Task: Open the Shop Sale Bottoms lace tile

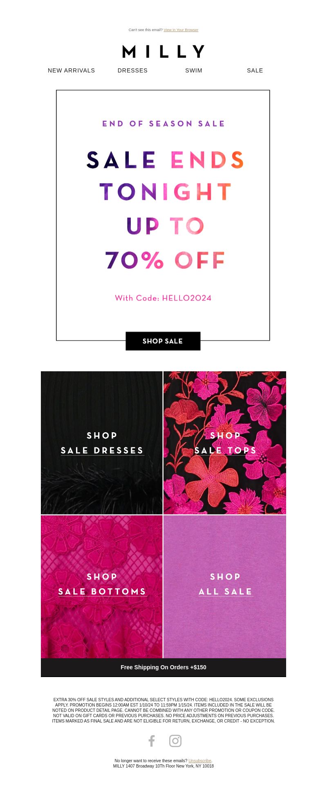Action: (102, 587)
